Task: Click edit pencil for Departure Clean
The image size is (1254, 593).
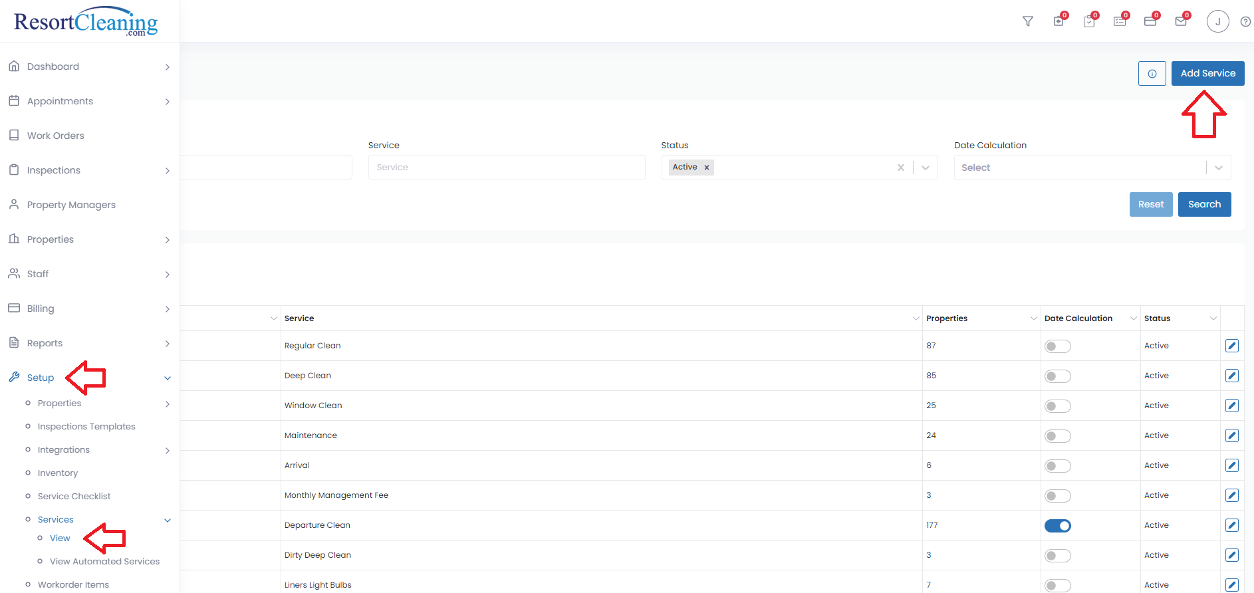Action: pos(1231,525)
